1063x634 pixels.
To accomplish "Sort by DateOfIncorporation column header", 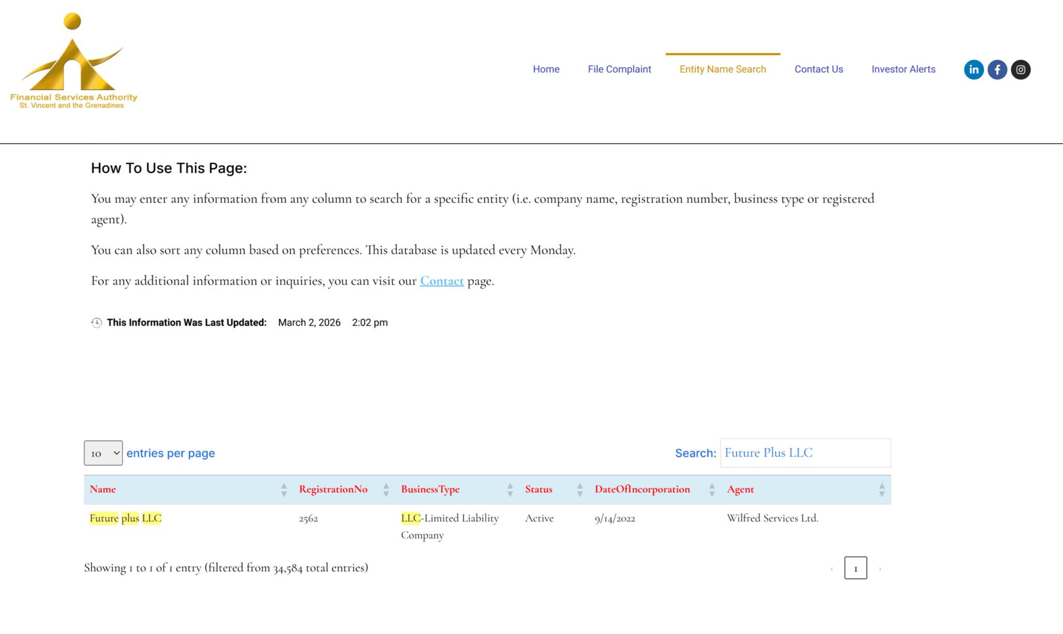I will 642,489.
